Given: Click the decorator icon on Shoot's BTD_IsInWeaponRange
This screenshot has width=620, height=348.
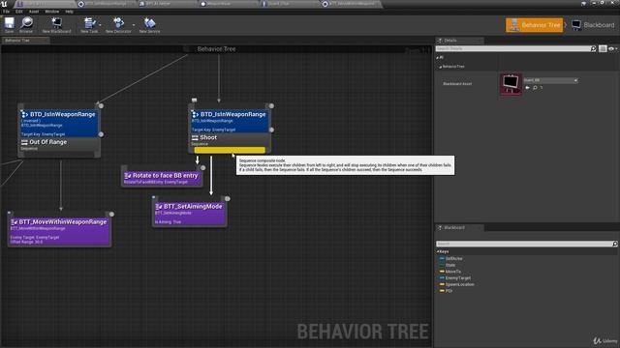Looking at the screenshot, I should coord(195,114).
